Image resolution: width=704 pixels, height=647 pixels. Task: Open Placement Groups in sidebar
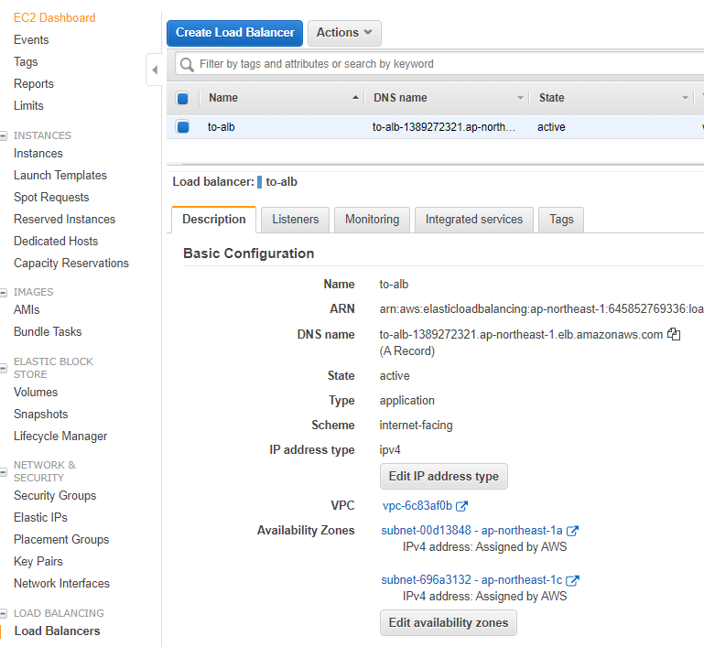point(61,540)
